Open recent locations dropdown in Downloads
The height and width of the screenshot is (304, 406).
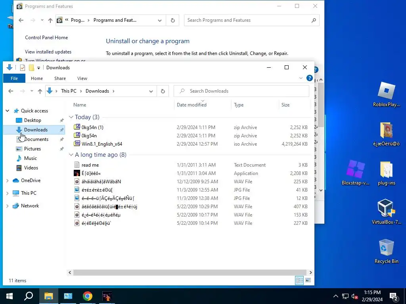click(32, 91)
